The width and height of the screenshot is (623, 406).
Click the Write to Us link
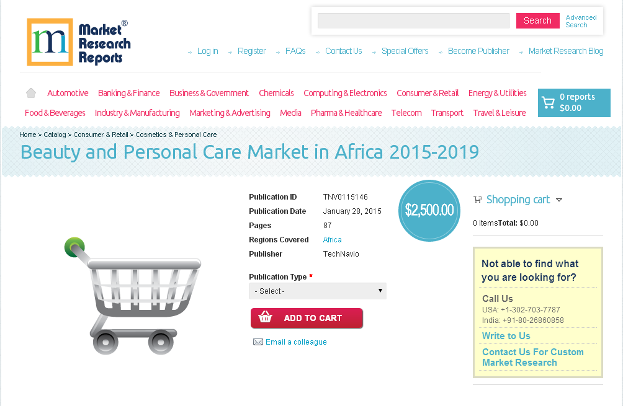[506, 335]
